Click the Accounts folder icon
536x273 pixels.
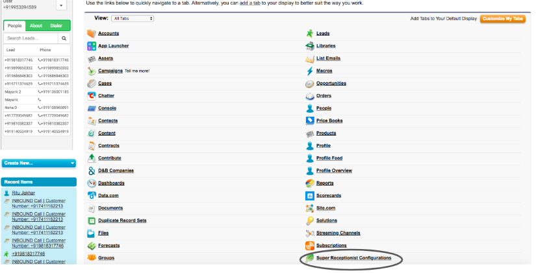(92, 34)
